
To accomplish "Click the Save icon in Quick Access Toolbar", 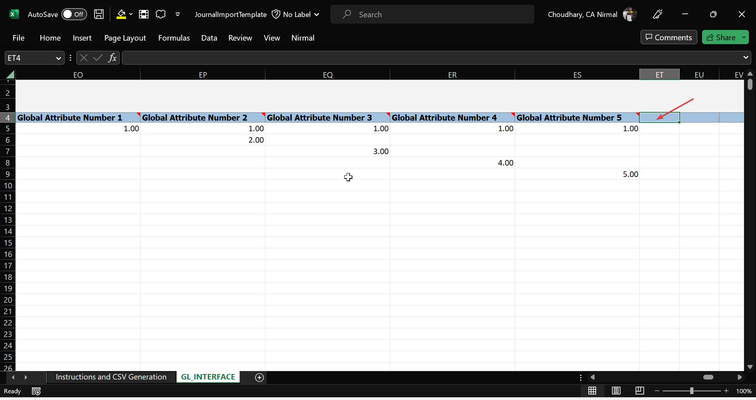I will pyautogui.click(x=98, y=14).
